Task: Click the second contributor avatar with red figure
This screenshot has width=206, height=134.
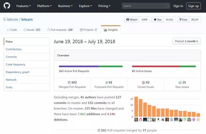Action: pyautogui.click(x=141, y=120)
